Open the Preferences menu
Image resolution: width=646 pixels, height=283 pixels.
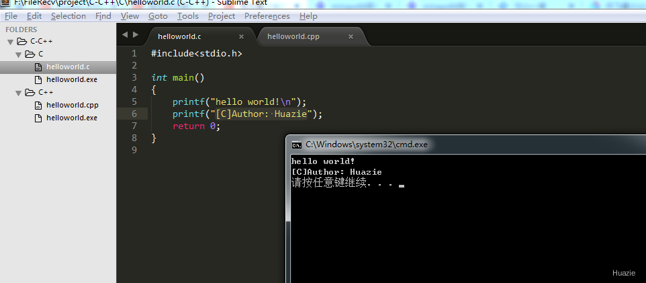click(267, 16)
